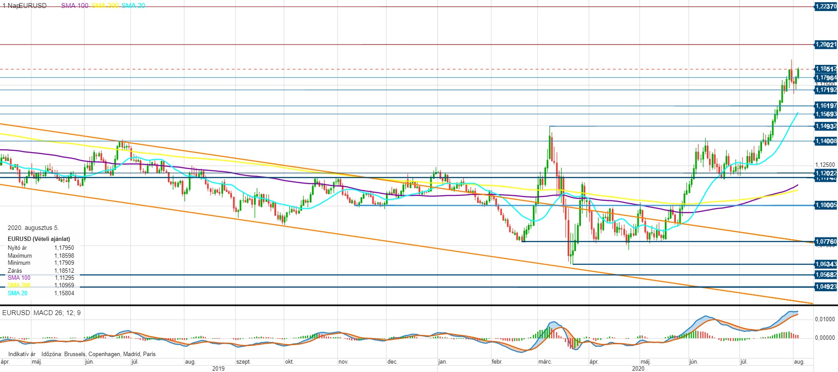Click the 'jan.' month label on time axis
The width and height of the screenshot is (838, 372).
point(443,362)
